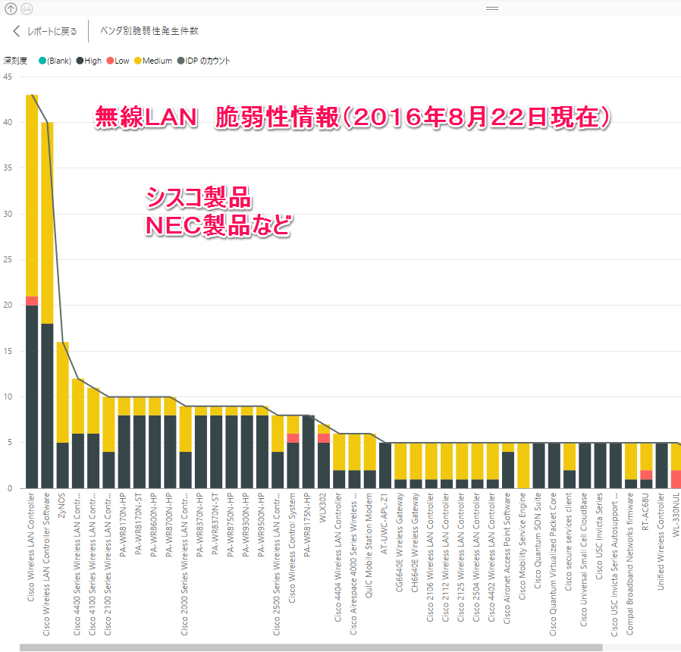This screenshot has width=681, height=652.
Task: Click the ZyNOS axis label
Action: tap(62, 505)
